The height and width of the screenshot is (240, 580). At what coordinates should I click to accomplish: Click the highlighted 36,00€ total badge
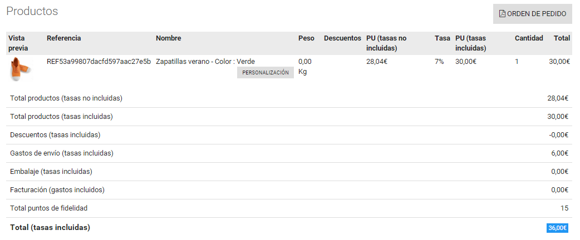(x=557, y=228)
